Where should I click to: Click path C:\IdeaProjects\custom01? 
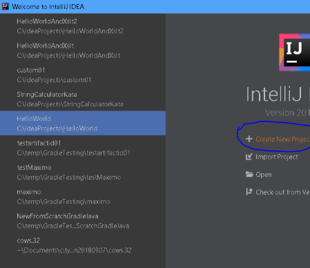coord(54,80)
